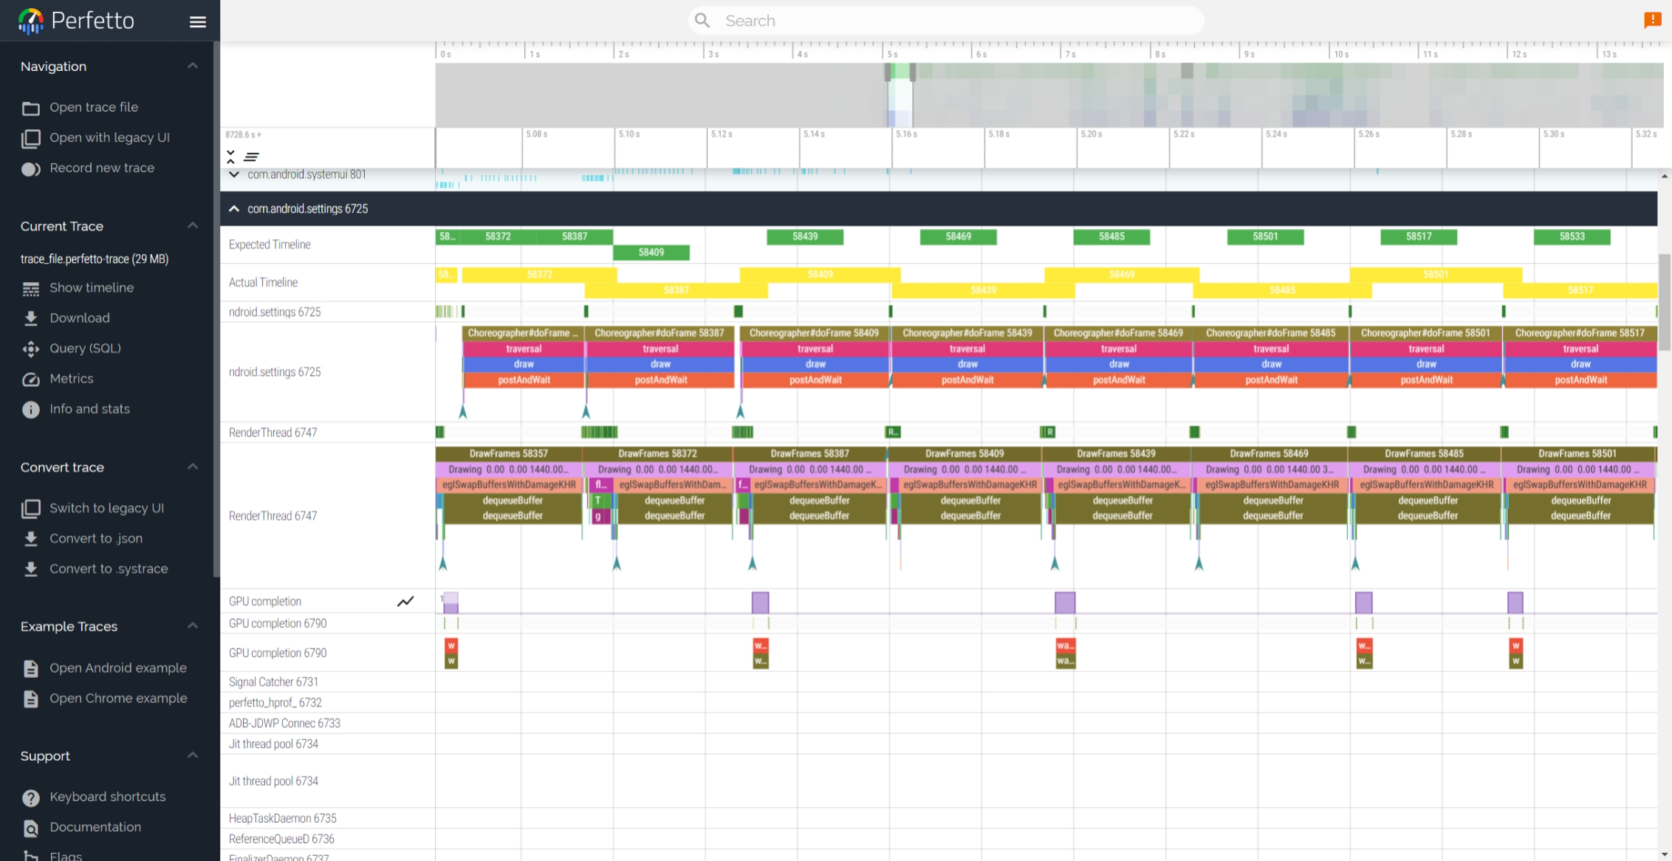The image size is (1672, 861).
Task: Click the Perfetto logo icon
Action: (x=30, y=21)
